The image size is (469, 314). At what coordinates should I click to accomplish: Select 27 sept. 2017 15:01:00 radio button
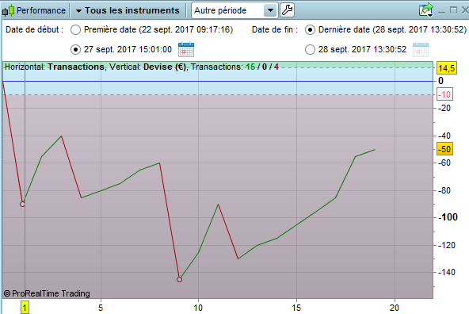[75, 49]
